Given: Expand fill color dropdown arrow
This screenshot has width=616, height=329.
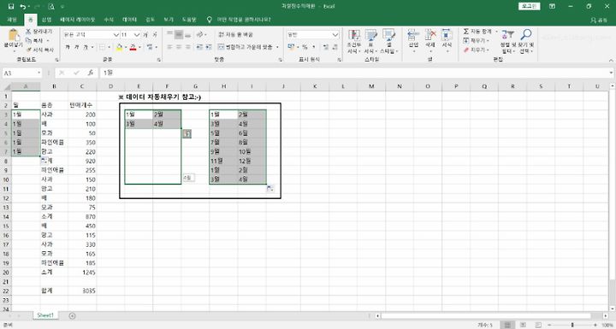Looking at the screenshot, I should coord(125,47).
